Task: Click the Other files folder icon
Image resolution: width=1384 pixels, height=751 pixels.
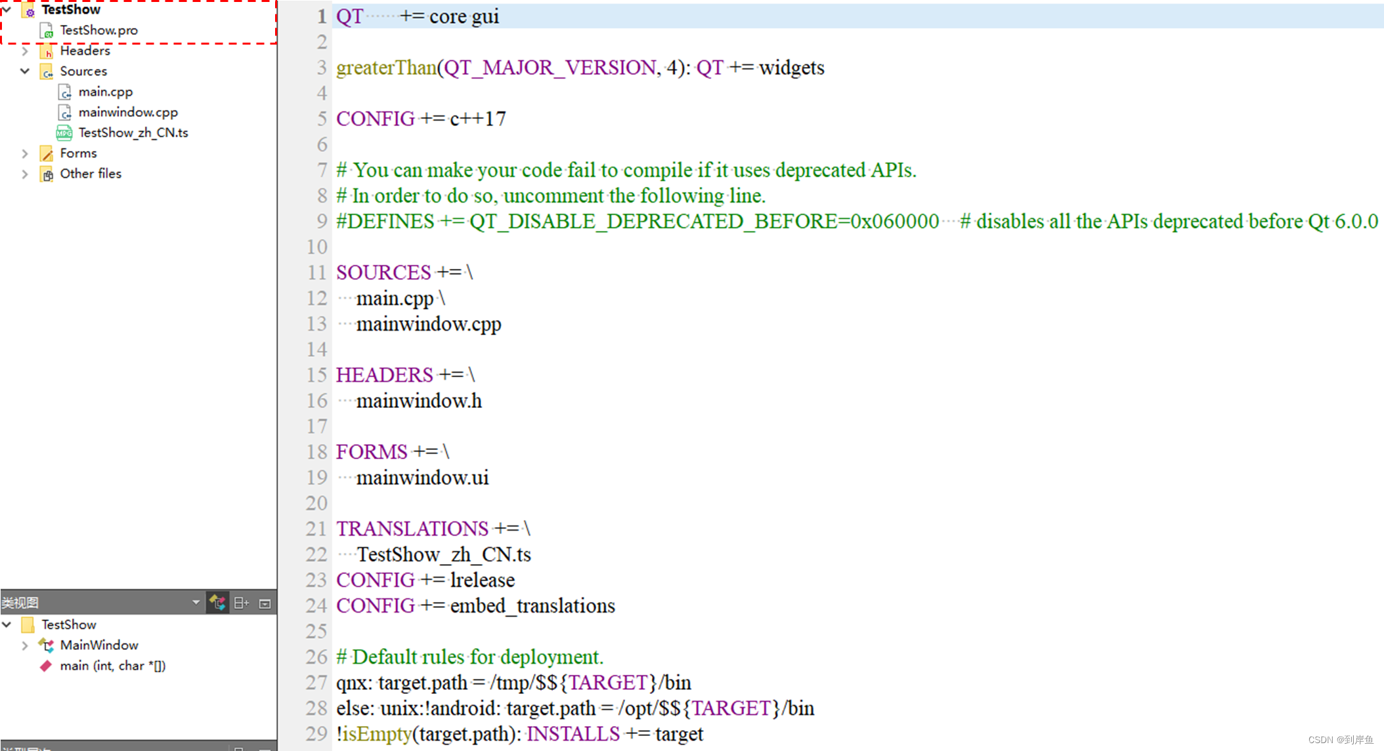Action: [47, 173]
